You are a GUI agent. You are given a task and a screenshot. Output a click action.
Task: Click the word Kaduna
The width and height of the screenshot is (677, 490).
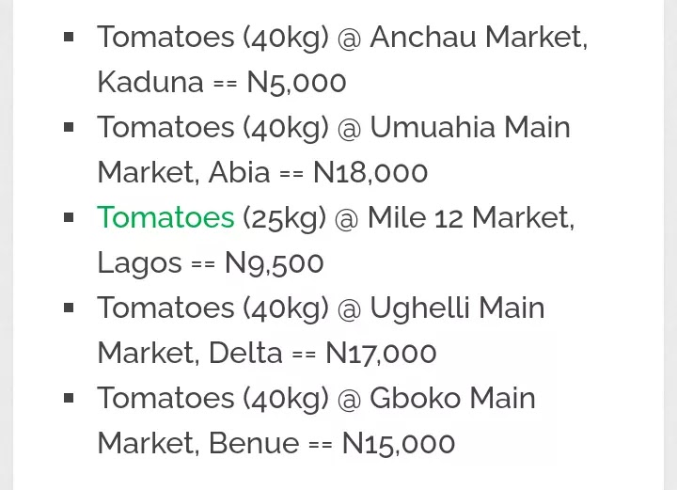150,83
